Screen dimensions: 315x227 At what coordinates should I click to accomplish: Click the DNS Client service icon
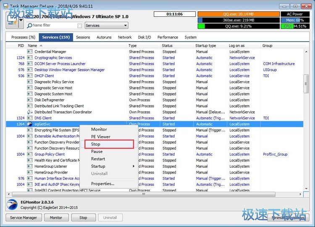30,118
